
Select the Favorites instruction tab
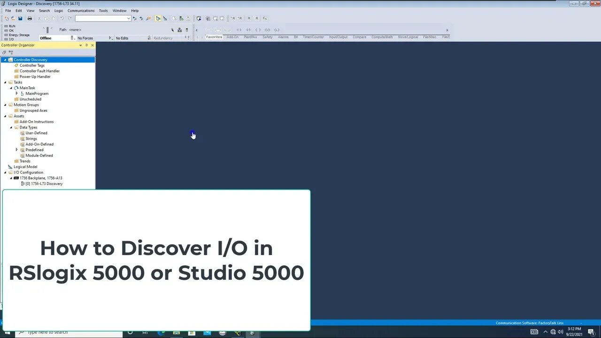214,37
